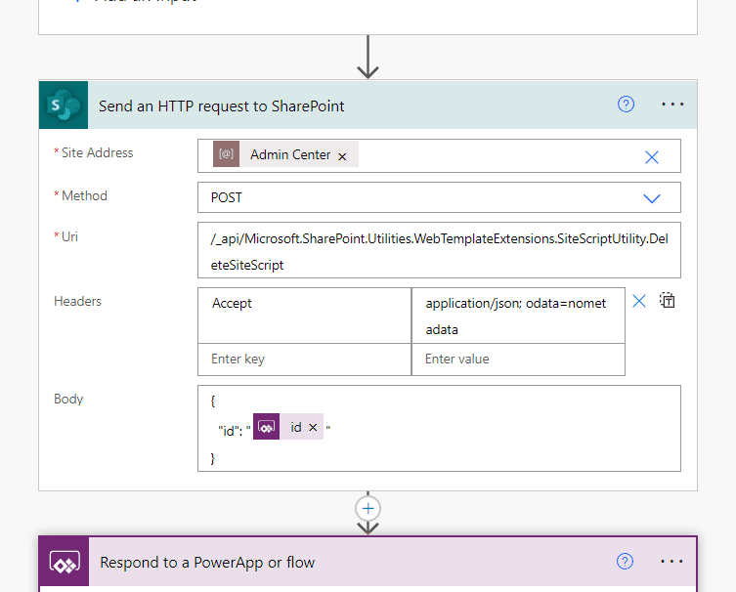Insert a new step with plus button
736x592 pixels.
(x=368, y=509)
